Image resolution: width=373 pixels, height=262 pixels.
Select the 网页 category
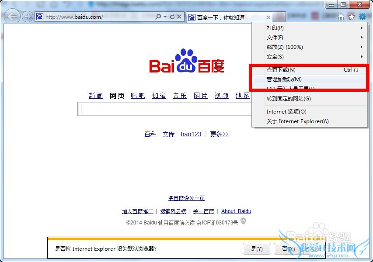[x=117, y=96]
